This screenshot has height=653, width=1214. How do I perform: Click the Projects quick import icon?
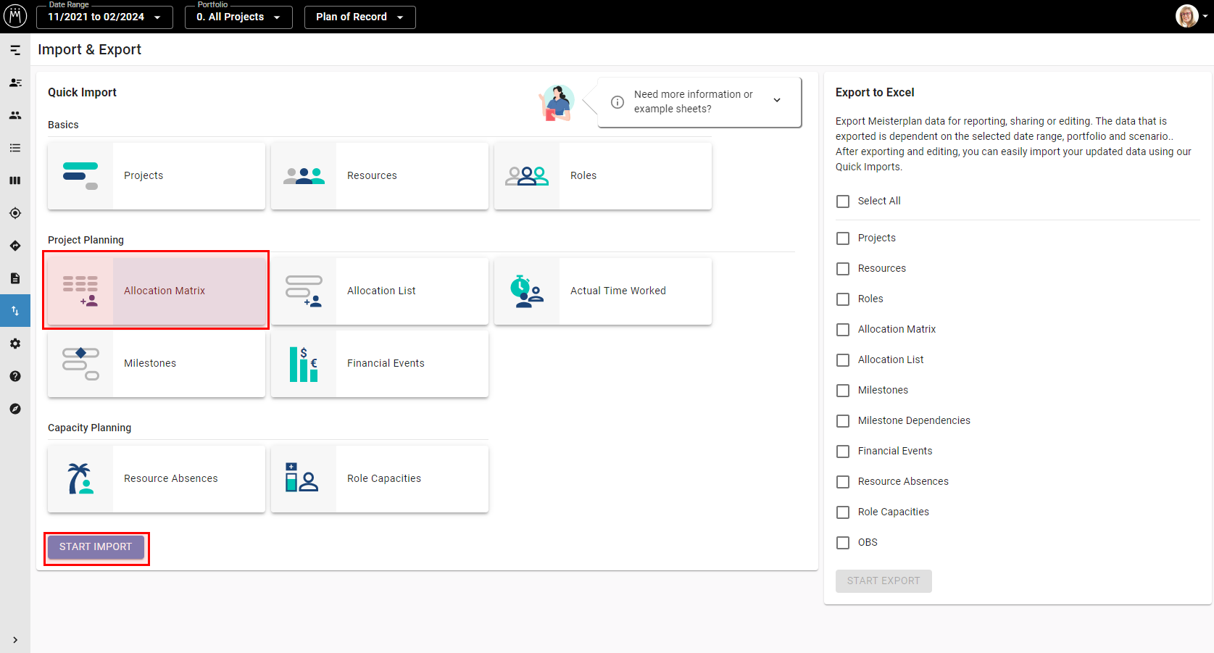tap(80, 175)
